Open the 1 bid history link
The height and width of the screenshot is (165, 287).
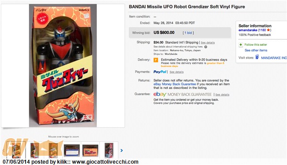pos(188,33)
